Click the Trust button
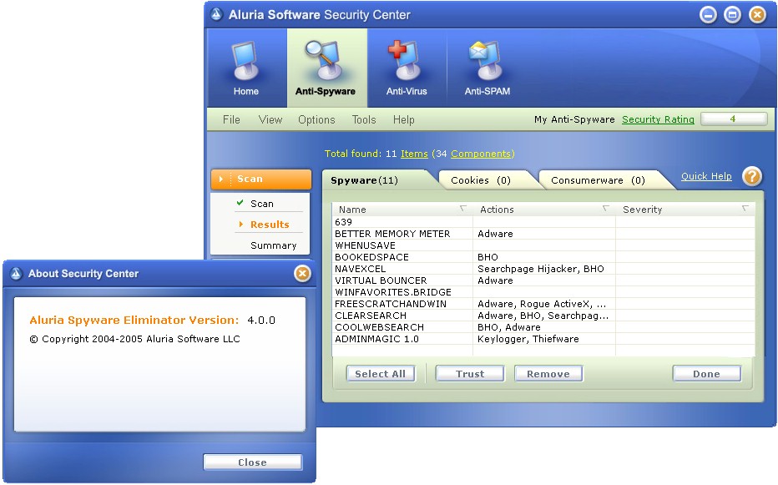The height and width of the screenshot is (485, 778). click(x=470, y=374)
